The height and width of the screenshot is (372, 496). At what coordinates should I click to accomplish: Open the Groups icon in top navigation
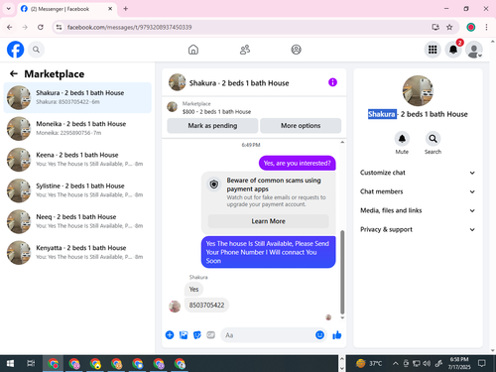coord(296,50)
